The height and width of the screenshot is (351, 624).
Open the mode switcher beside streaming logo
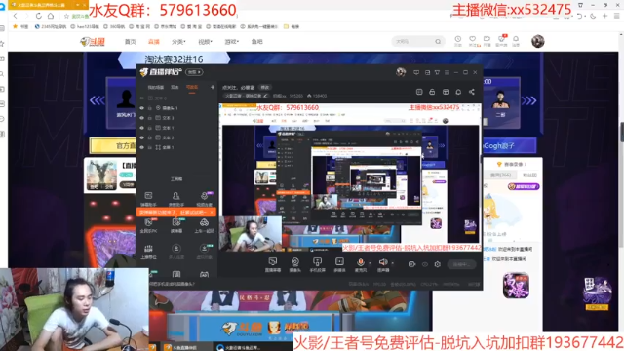pyautogui.click(x=194, y=72)
